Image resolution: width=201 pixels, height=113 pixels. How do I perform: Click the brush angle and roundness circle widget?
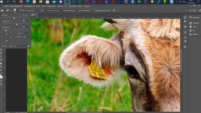point(7,37)
